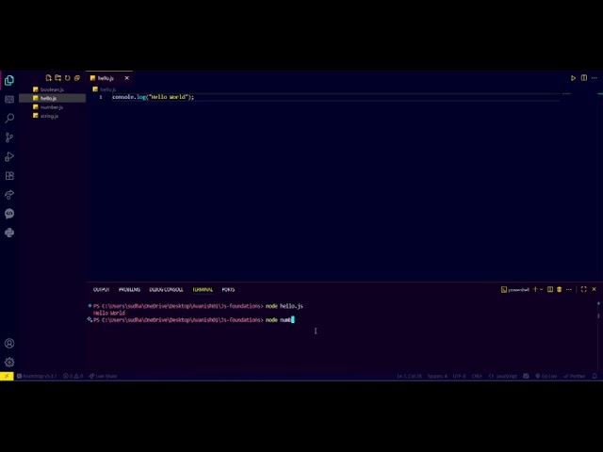Refresh the Explorer file list
Image resolution: width=603 pixels, height=452 pixels.
[x=68, y=78]
